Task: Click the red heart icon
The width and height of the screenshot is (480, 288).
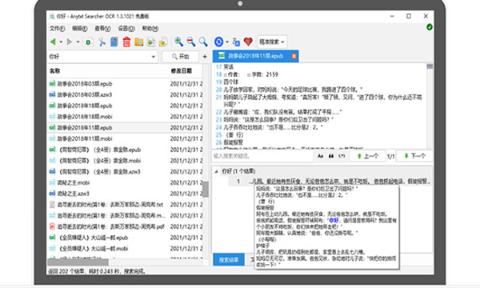Action: 248,42
